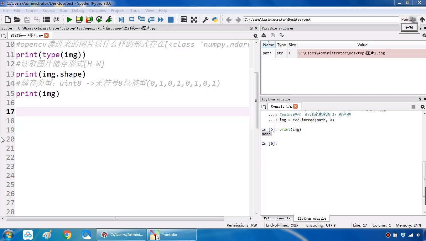Screen dimensions: 426x241
Task: Click the back navigation arrow
Action: (x=229, y=19)
